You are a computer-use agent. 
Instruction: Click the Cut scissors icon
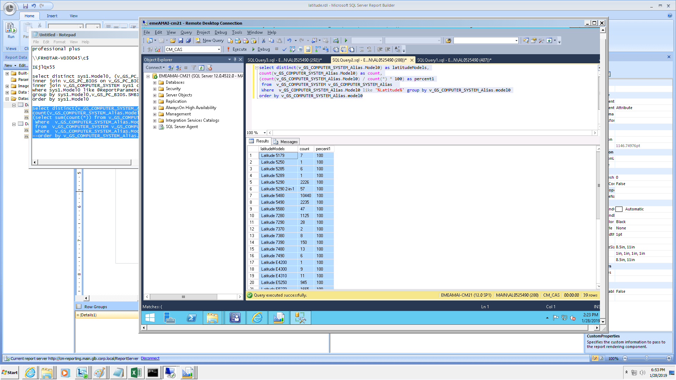(263, 40)
